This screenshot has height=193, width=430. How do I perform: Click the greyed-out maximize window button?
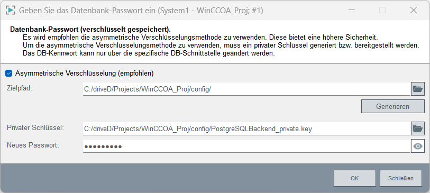click(382, 11)
